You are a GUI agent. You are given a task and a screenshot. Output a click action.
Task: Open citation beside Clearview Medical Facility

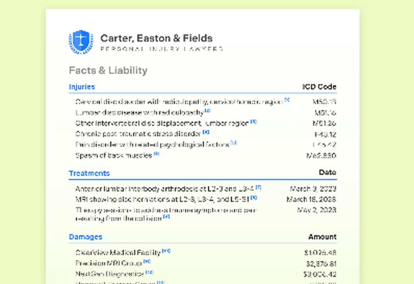click(166, 251)
